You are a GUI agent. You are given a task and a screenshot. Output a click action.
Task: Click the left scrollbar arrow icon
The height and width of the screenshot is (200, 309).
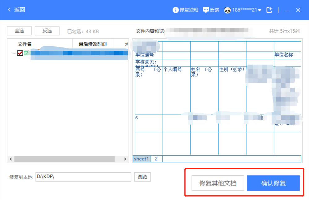pos(10,159)
